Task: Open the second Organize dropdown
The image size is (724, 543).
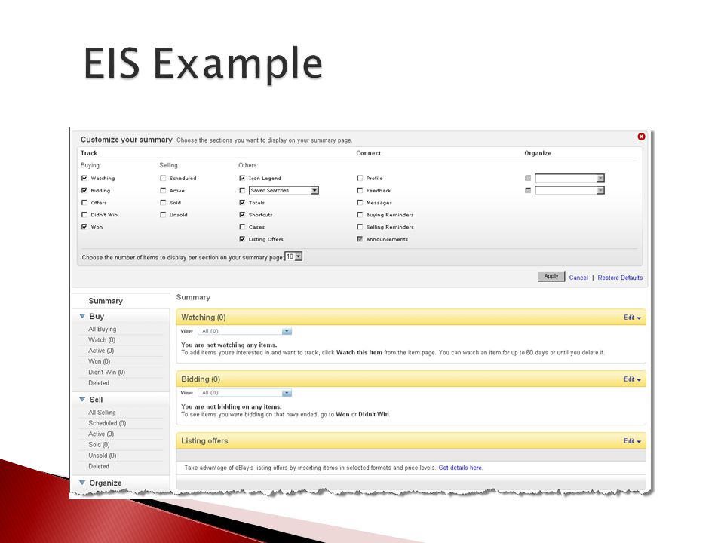Action: click(x=569, y=190)
